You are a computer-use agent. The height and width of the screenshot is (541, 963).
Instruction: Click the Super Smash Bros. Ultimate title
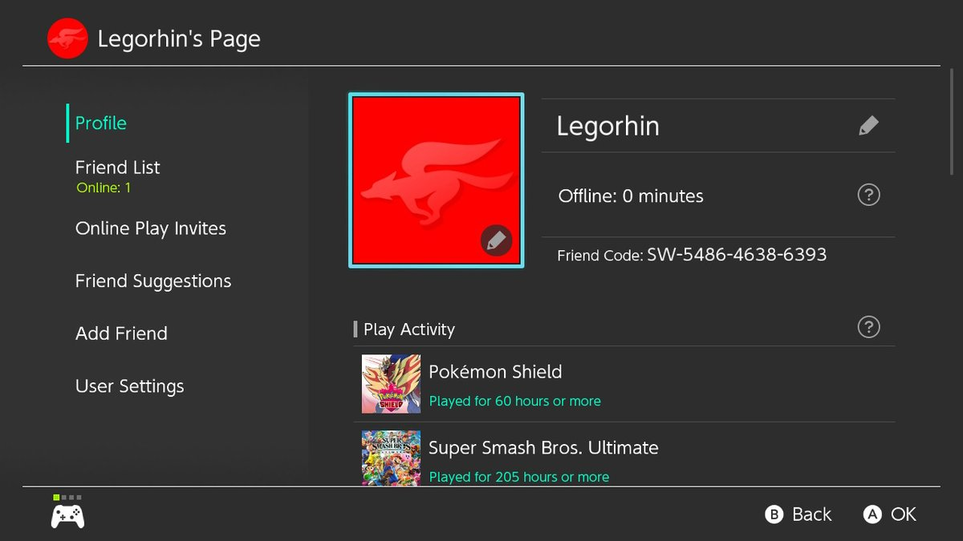(x=543, y=447)
